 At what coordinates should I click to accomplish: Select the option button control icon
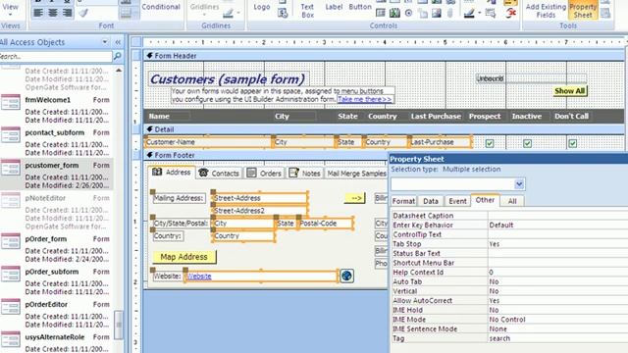pos(408,13)
